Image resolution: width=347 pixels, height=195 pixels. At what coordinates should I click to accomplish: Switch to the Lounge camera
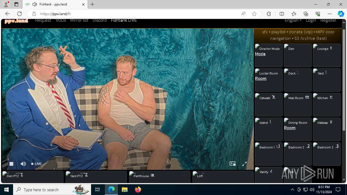[x=327, y=55]
